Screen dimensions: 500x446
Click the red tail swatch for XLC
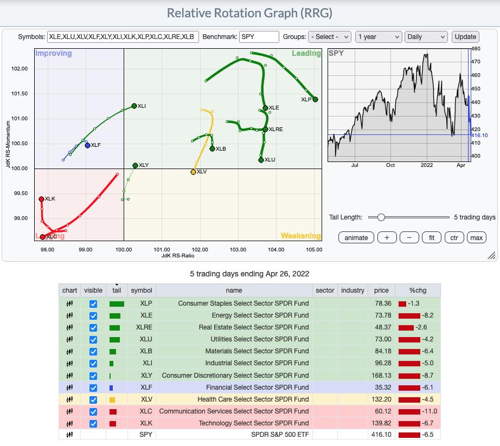click(113, 412)
